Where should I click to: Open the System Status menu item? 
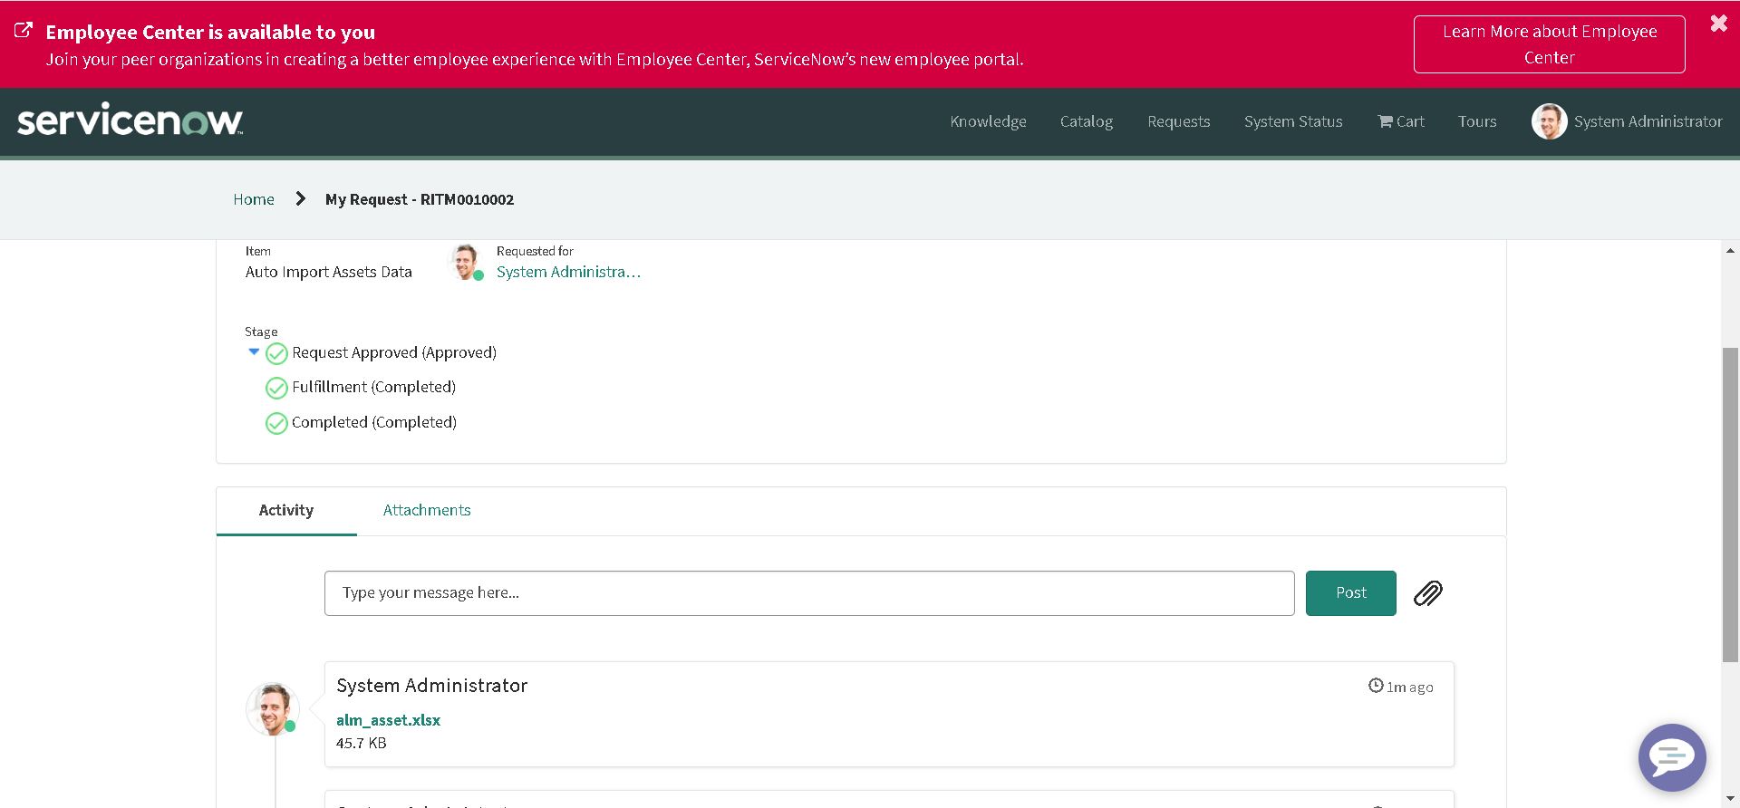coord(1292,121)
